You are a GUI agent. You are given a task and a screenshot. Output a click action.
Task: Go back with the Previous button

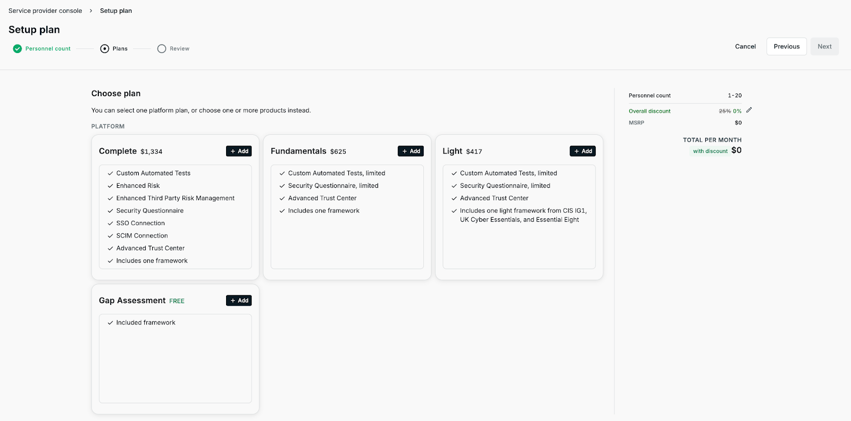[787, 47]
